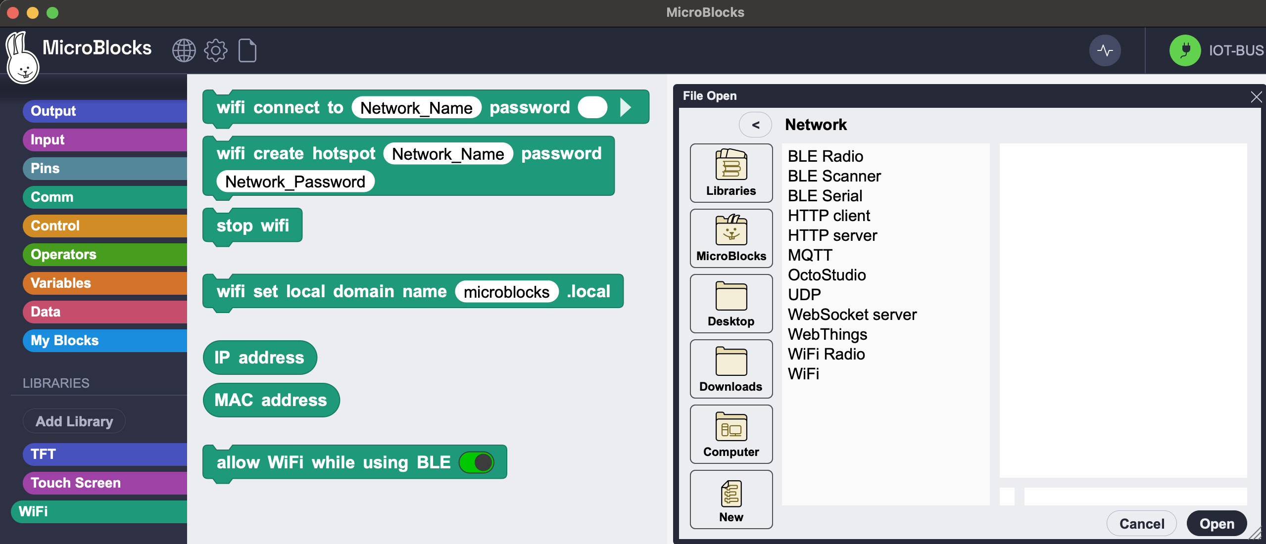Open the Libraries folder shortcut

click(x=731, y=173)
